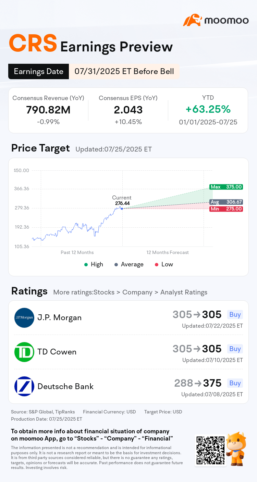Open the More ratings Analyst Ratings link

tap(130, 292)
